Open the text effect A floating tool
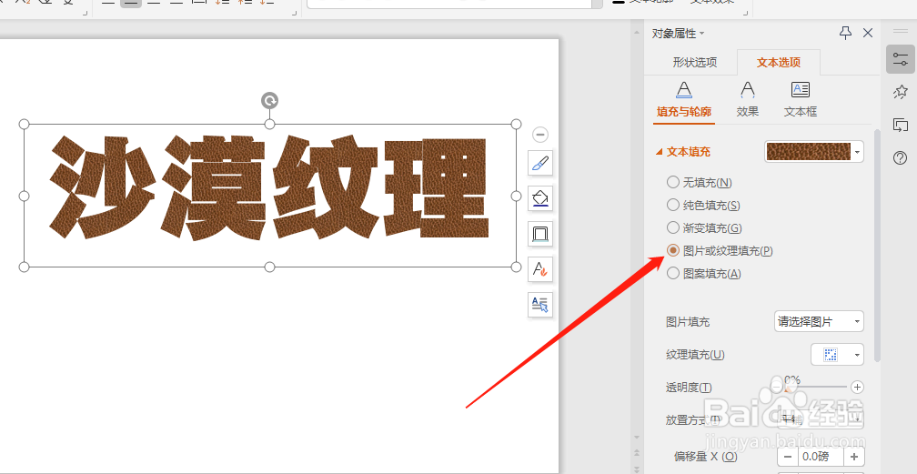The height and width of the screenshot is (474, 917). tap(539, 269)
